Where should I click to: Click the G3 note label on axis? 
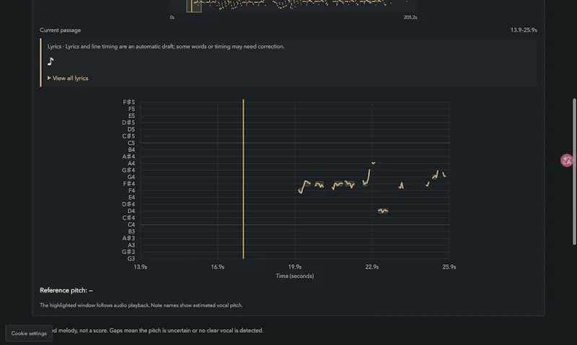pos(131,259)
